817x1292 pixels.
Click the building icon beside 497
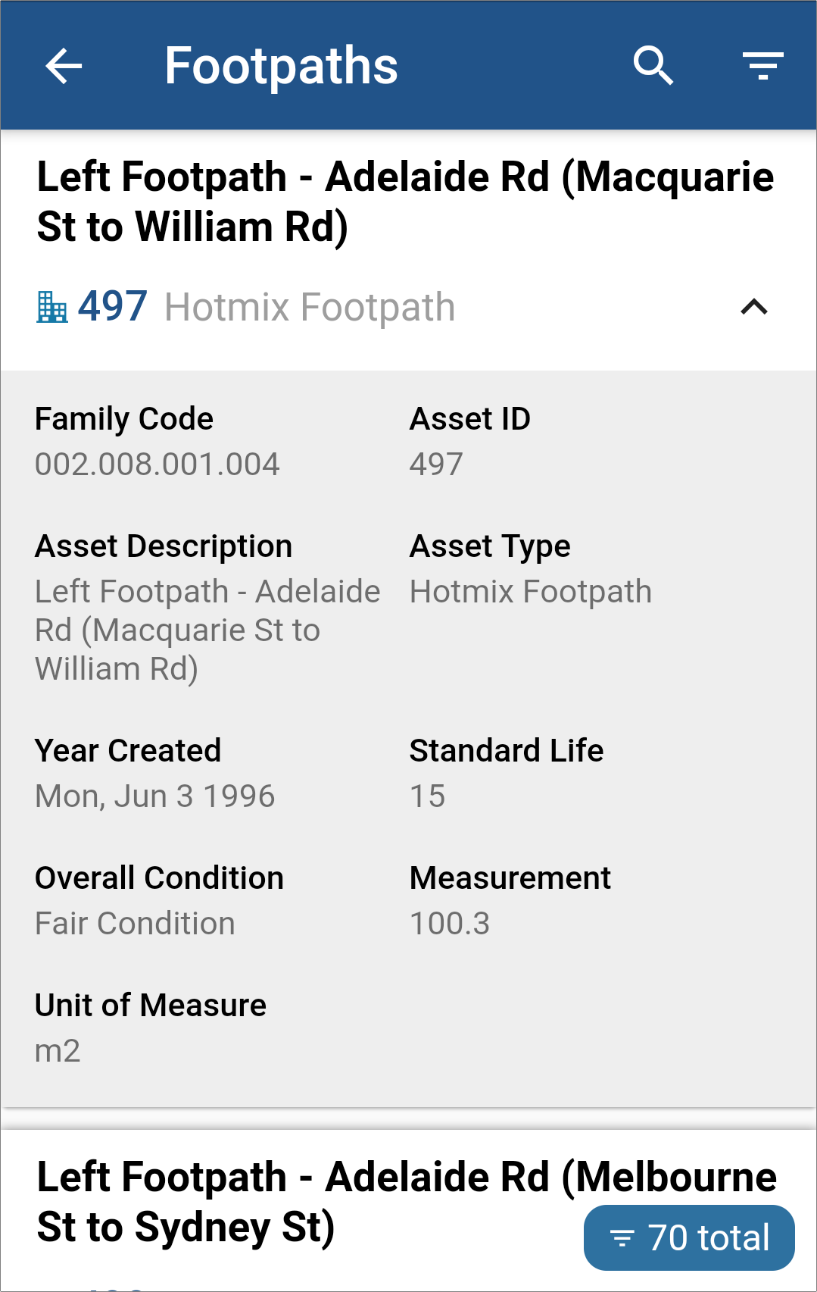click(x=51, y=307)
